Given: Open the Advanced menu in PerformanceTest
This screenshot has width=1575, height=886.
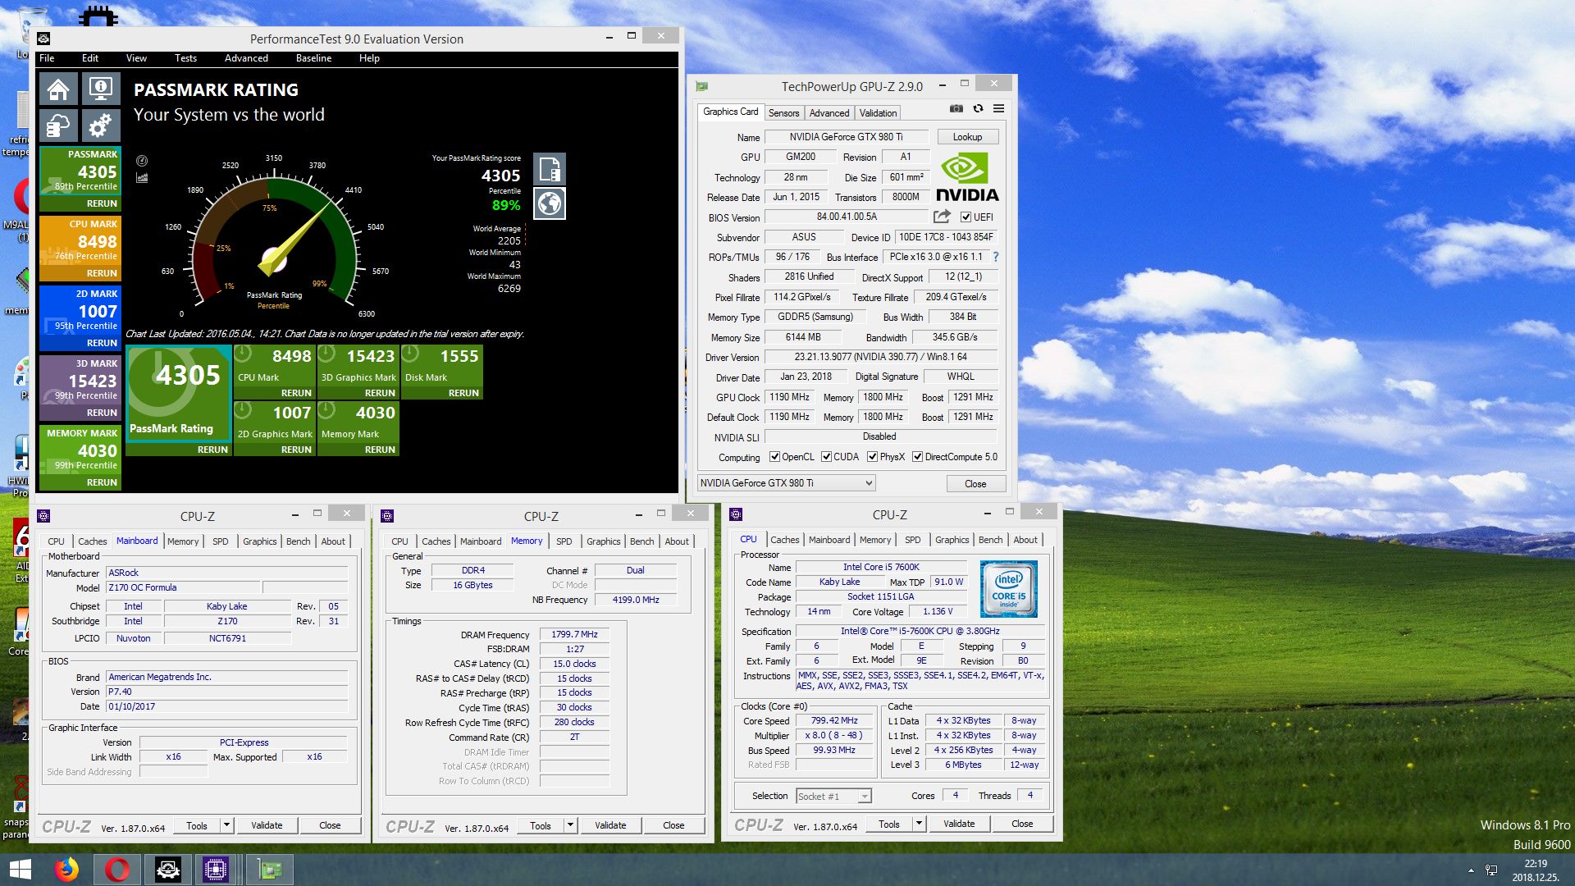Looking at the screenshot, I should pos(246,58).
